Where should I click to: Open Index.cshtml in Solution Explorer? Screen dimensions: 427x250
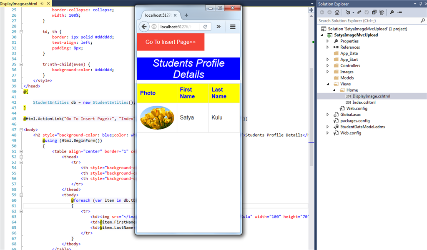click(x=364, y=102)
